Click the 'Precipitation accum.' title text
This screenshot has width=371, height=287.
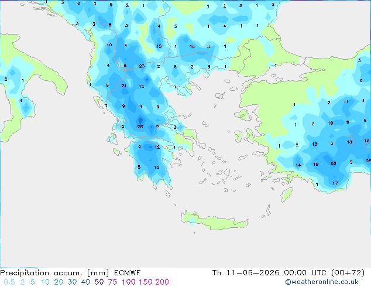tap(41, 273)
